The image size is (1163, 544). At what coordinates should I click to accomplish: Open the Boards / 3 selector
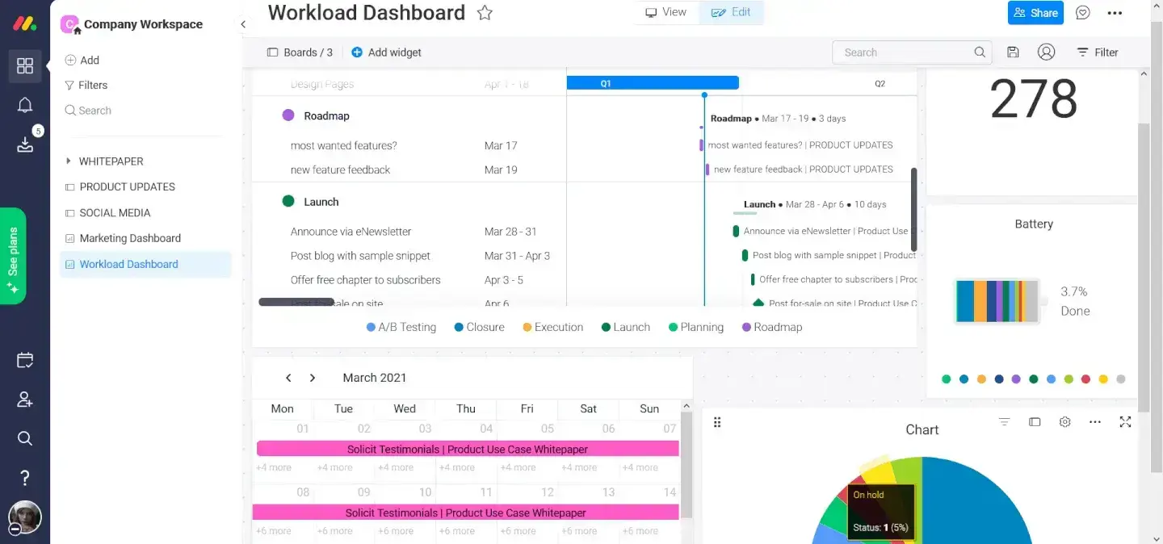click(x=300, y=52)
